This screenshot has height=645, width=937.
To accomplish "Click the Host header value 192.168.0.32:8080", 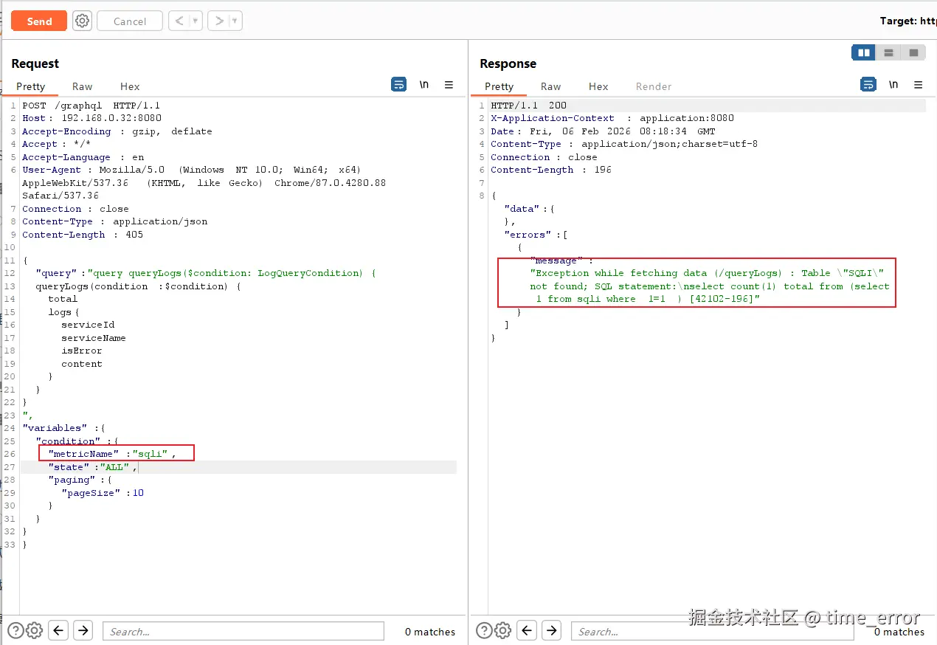I will [x=111, y=118].
